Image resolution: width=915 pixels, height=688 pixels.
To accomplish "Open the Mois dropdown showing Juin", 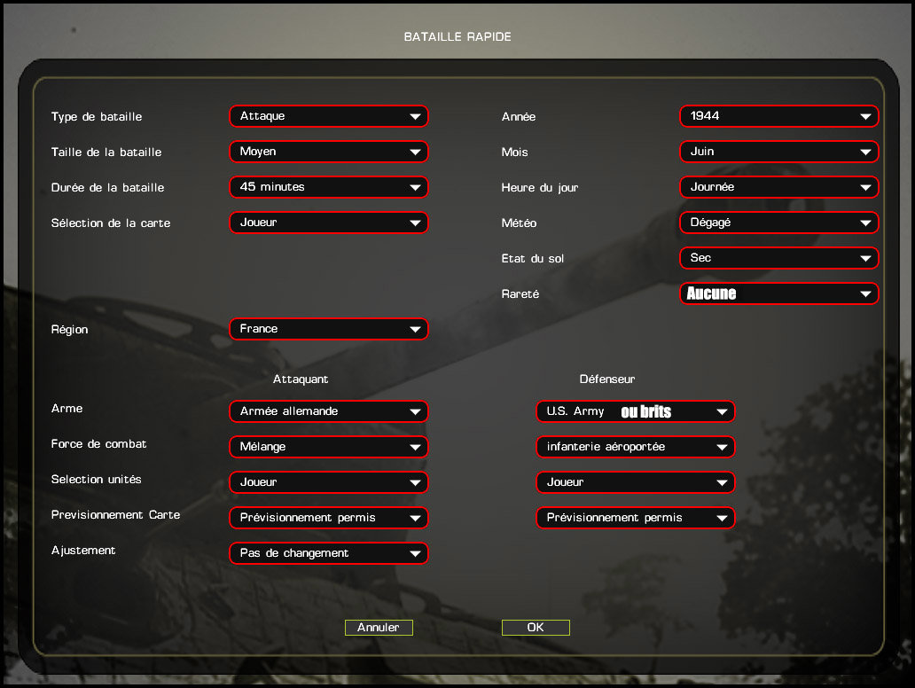I will [x=779, y=152].
